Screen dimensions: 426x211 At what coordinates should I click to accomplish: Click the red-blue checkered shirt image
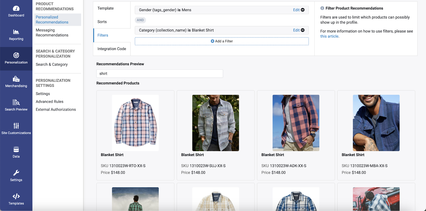tap(296, 123)
